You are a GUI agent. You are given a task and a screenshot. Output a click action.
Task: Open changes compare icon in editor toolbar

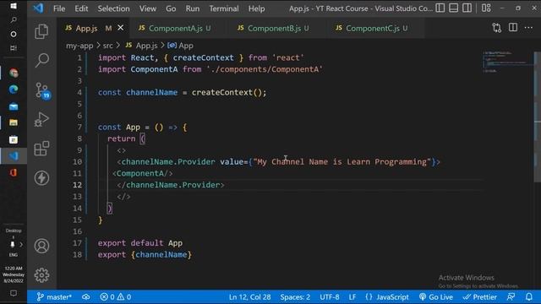(x=497, y=28)
